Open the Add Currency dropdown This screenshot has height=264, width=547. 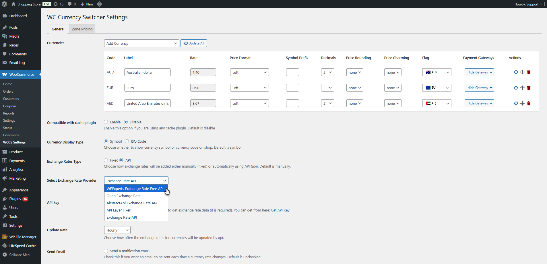(141, 43)
